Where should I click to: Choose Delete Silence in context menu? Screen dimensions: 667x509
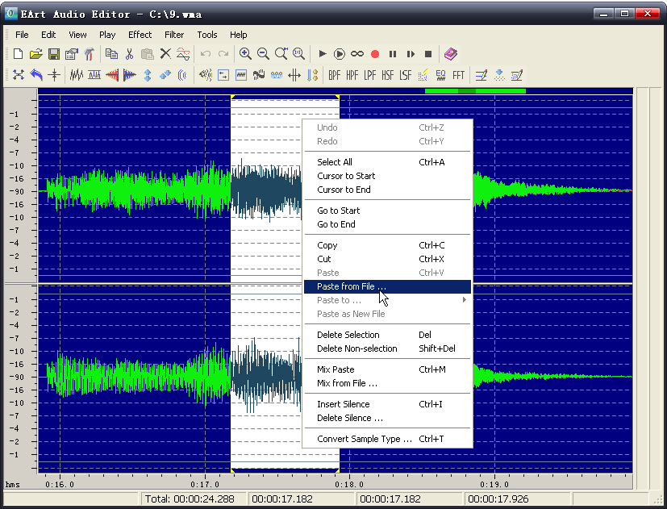click(x=387, y=418)
